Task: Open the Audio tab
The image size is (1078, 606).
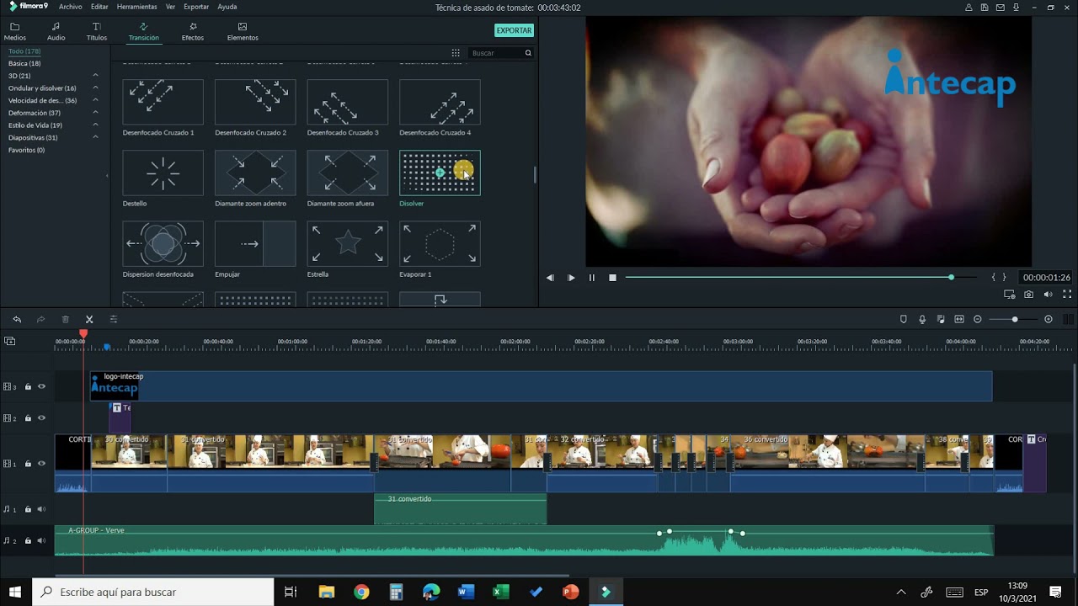Action: click(56, 31)
